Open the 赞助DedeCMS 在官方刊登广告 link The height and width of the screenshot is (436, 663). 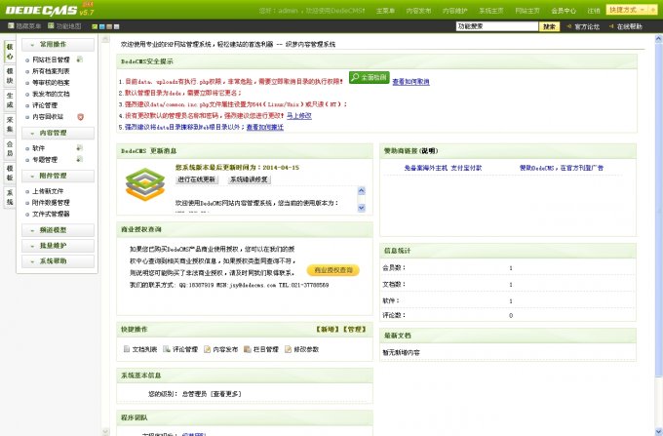tap(561, 168)
